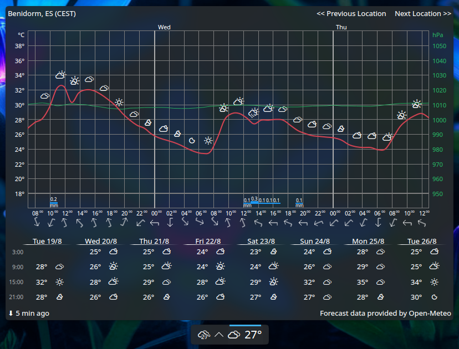Image resolution: width=459 pixels, height=349 pixels.
Task: Expand the Thu section of the forecast graph
Action: click(341, 27)
